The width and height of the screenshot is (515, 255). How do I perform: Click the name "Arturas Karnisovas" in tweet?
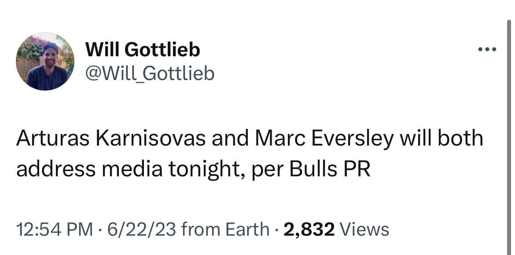pyautogui.click(x=111, y=139)
